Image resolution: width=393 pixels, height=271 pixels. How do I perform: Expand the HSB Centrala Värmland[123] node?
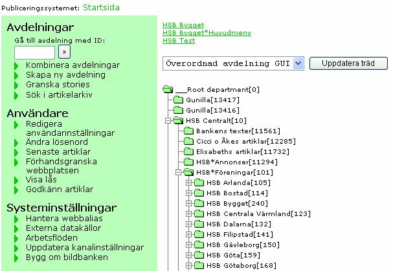click(188, 214)
